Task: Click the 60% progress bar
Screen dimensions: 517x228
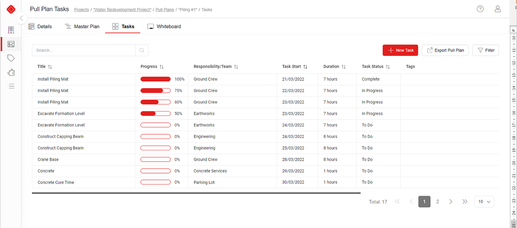Action: 156,102
